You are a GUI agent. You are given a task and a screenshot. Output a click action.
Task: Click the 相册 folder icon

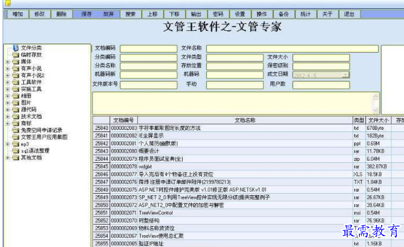pos(16,96)
